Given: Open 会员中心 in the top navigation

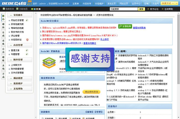Looking at the screenshot, I should point(136,4).
